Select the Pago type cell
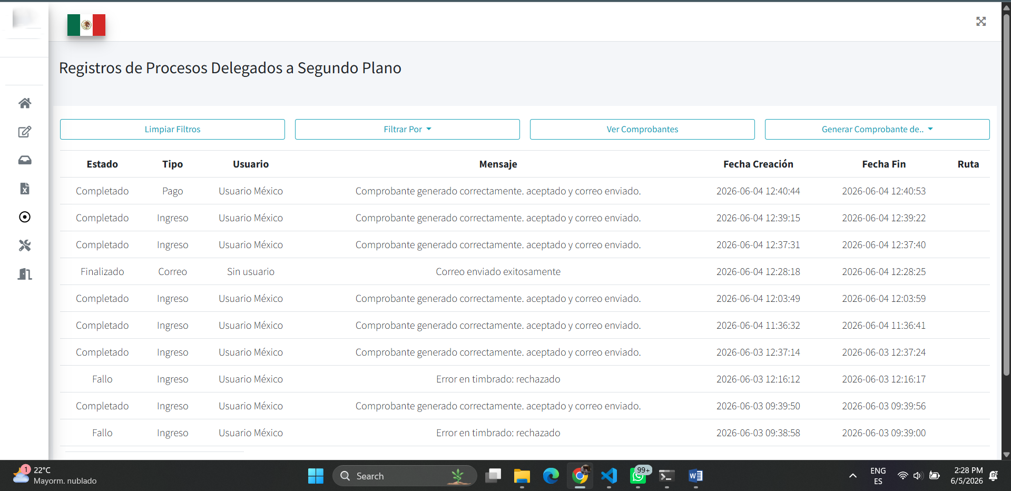The width and height of the screenshot is (1011, 491). click(172, 191)
